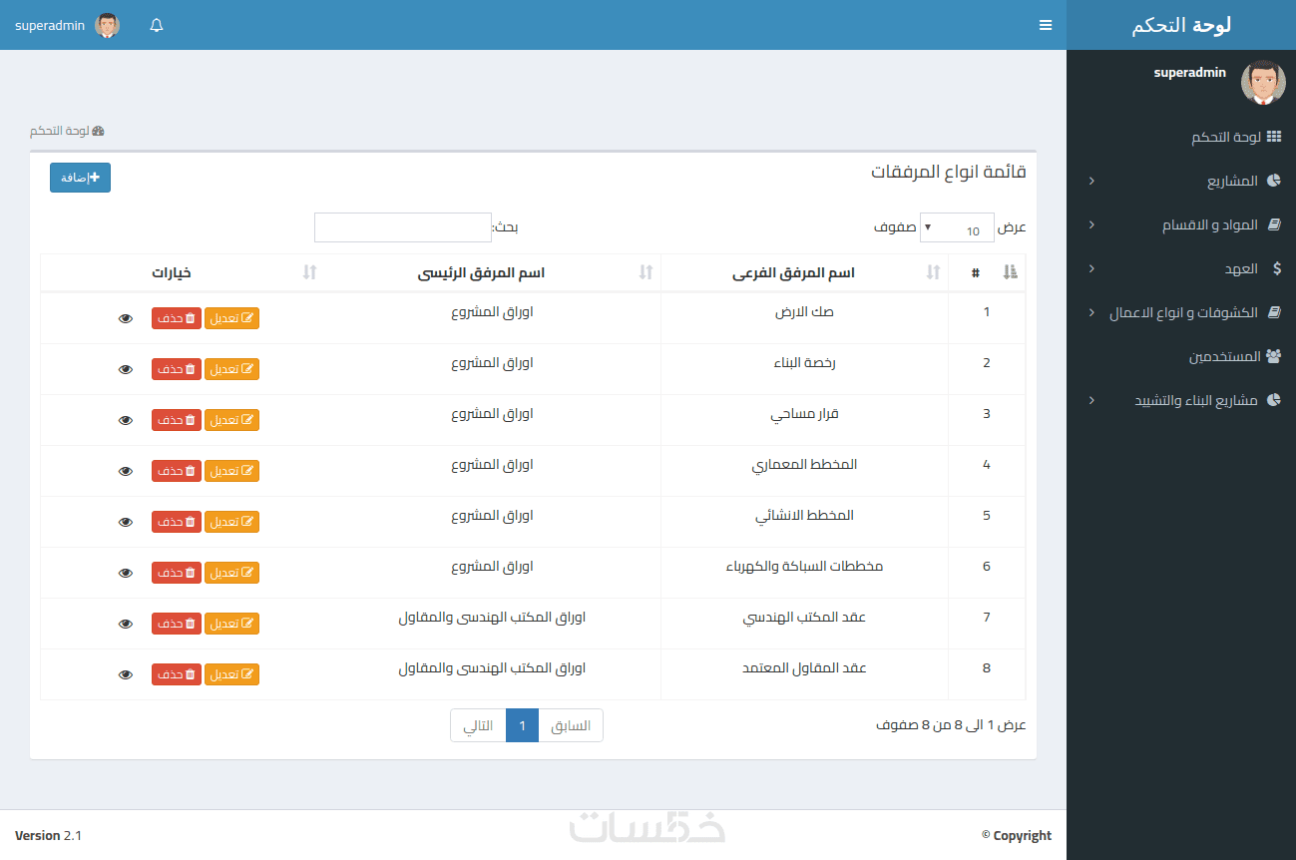Image resolution: width=1296 pixels, height=860 pixels.
Task: Click cell text اوراق المكتب الهندسى والمقاول in row 7
Action: (492, 617)
